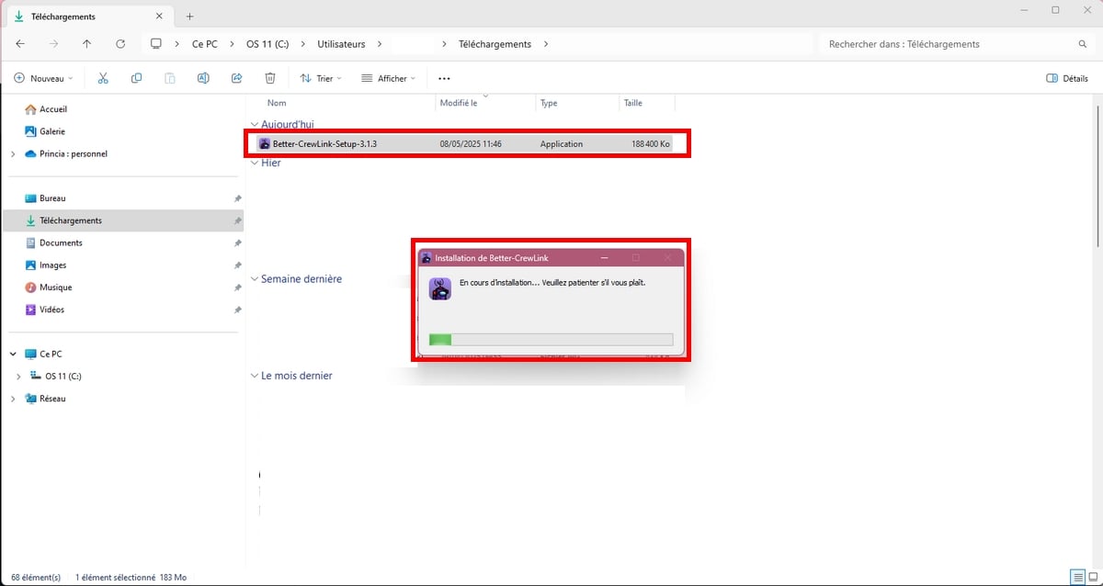Collapse the Aujourd'hui group
The height and width of the screenshot is (586, 1103).
pyautogui.click(x=255, y=124)
